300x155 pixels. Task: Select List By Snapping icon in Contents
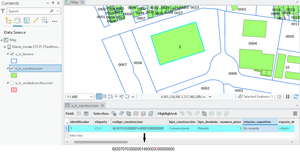point(45,20)
